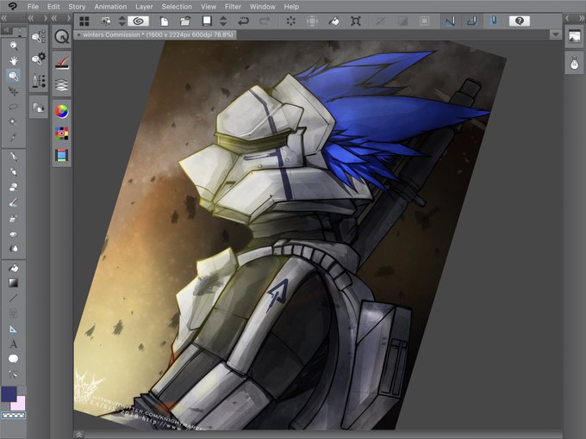This screenshot has width=586, height=439.
Task: Open the File menu
Action: pos(33,7)
